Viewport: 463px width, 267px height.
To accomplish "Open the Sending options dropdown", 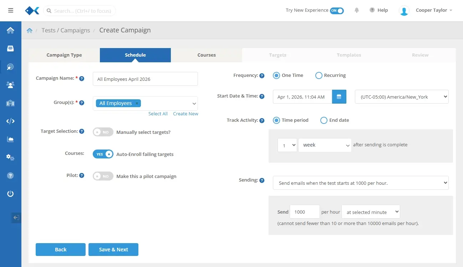I will pyautogui.click(x=360, y=183).
